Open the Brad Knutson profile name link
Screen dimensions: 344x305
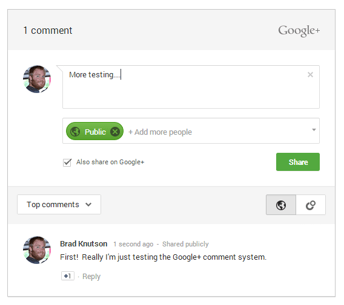point(84,244)
